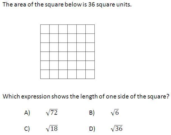Click the word "square?" ending the question
Screen dimensions: 171x135
[x=159, y=96]
